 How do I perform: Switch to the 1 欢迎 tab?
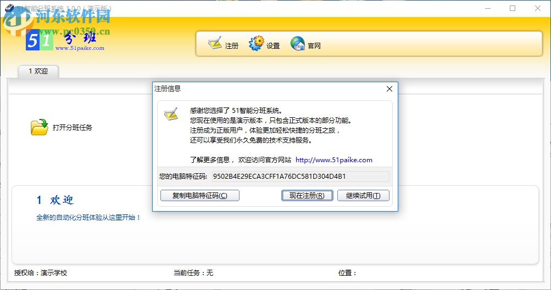click(x=38, y=71)
